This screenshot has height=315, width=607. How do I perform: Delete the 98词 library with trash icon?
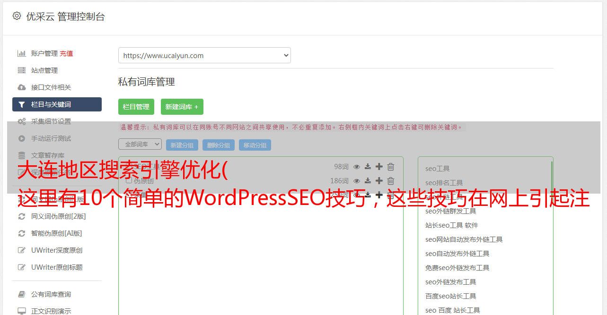pyautogui.click(x=391, y=167)
